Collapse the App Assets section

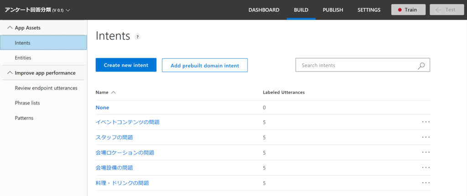pyautogui.click(x=10, y=28)
